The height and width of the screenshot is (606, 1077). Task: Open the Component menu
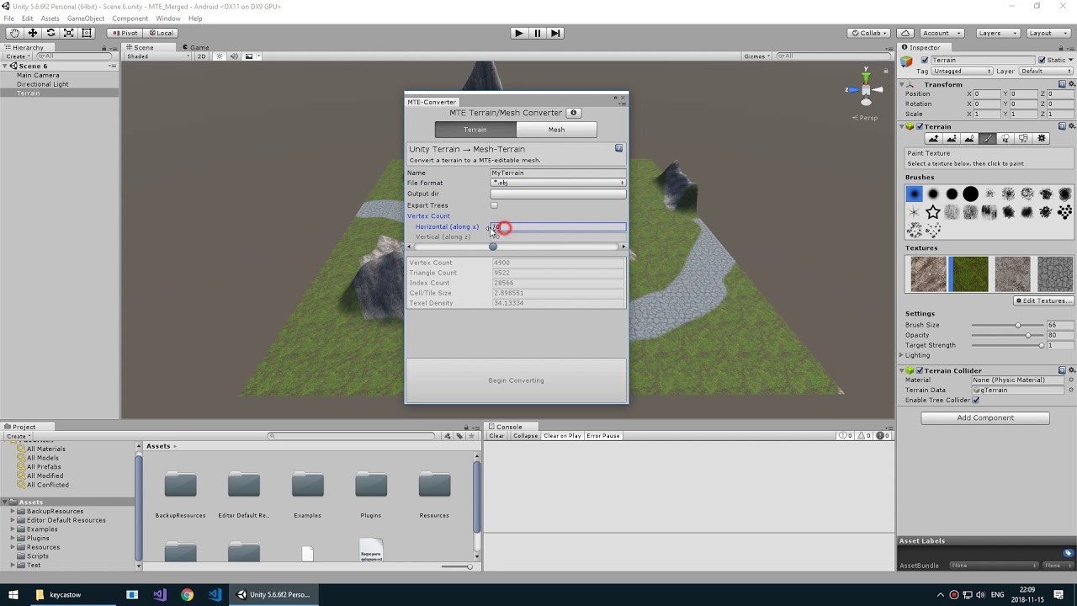[x=130, y=18]
